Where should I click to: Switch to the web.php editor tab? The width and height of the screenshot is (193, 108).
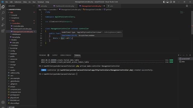[x=44, y=6]
